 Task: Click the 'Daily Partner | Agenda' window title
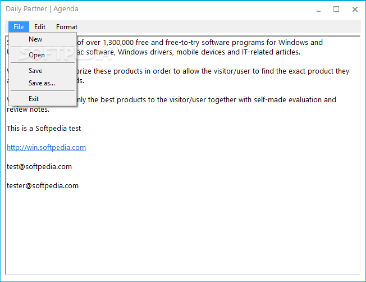42,9
